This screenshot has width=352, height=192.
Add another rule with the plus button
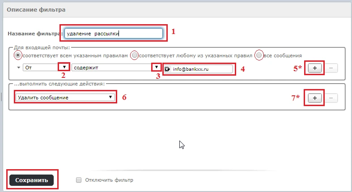coord(315,68)
